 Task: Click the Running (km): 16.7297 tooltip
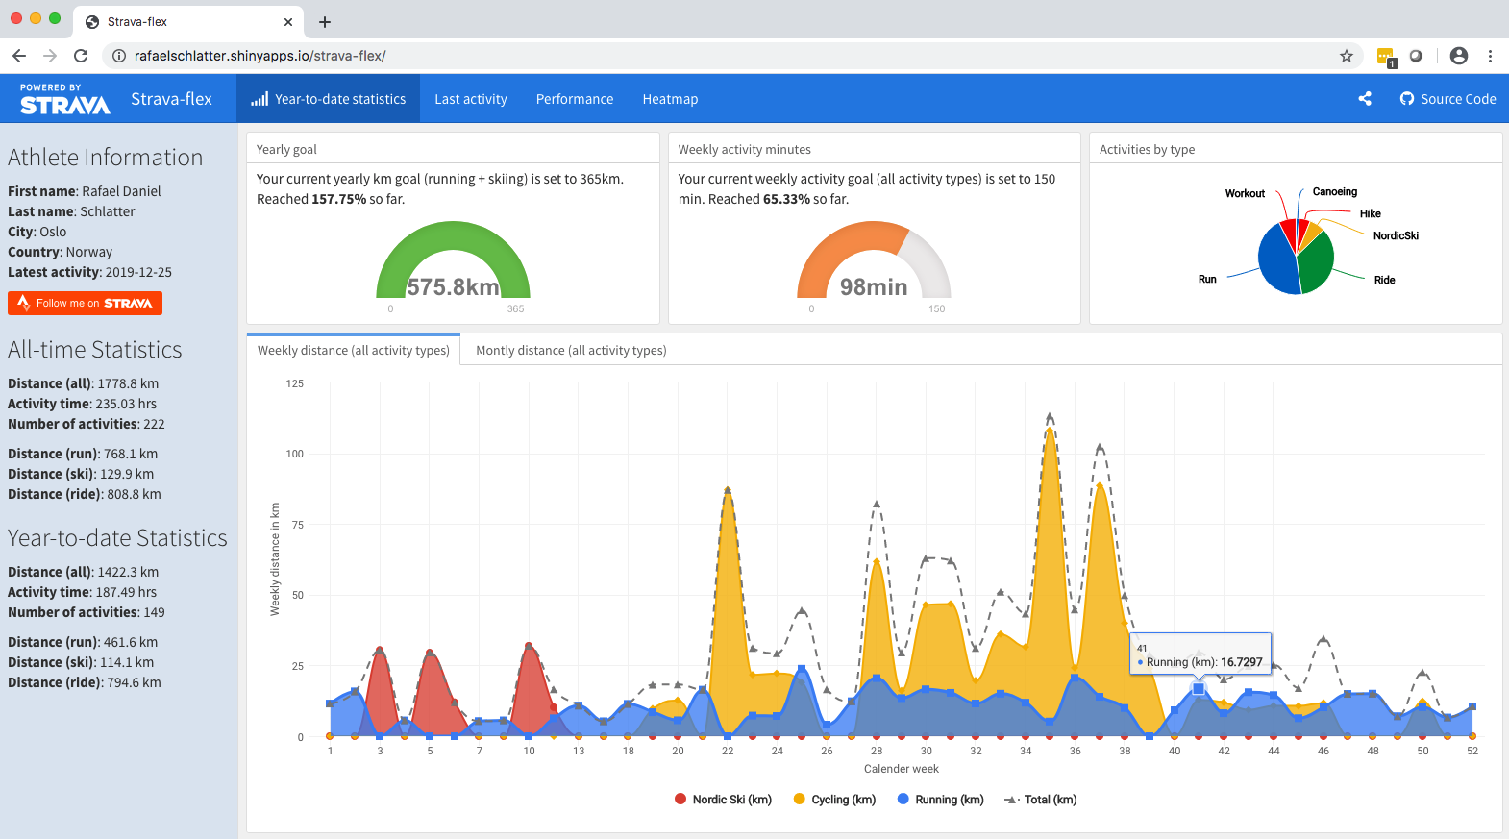coord(1200,654)
